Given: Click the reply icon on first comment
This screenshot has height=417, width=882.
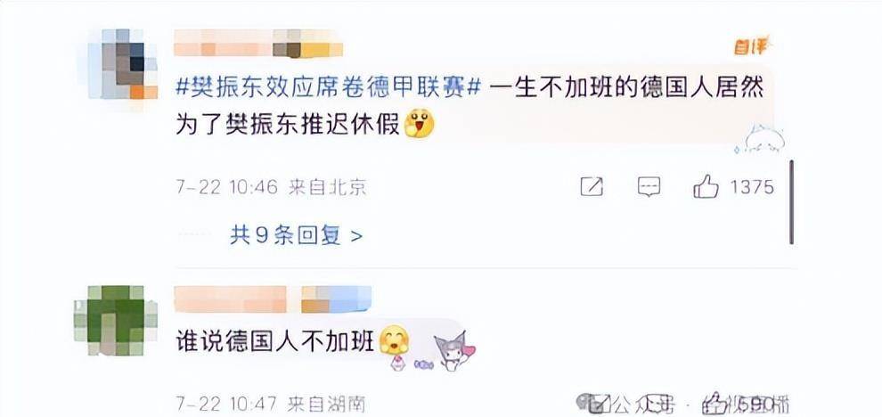Looking at the screenshot, I should coord(649,186).
